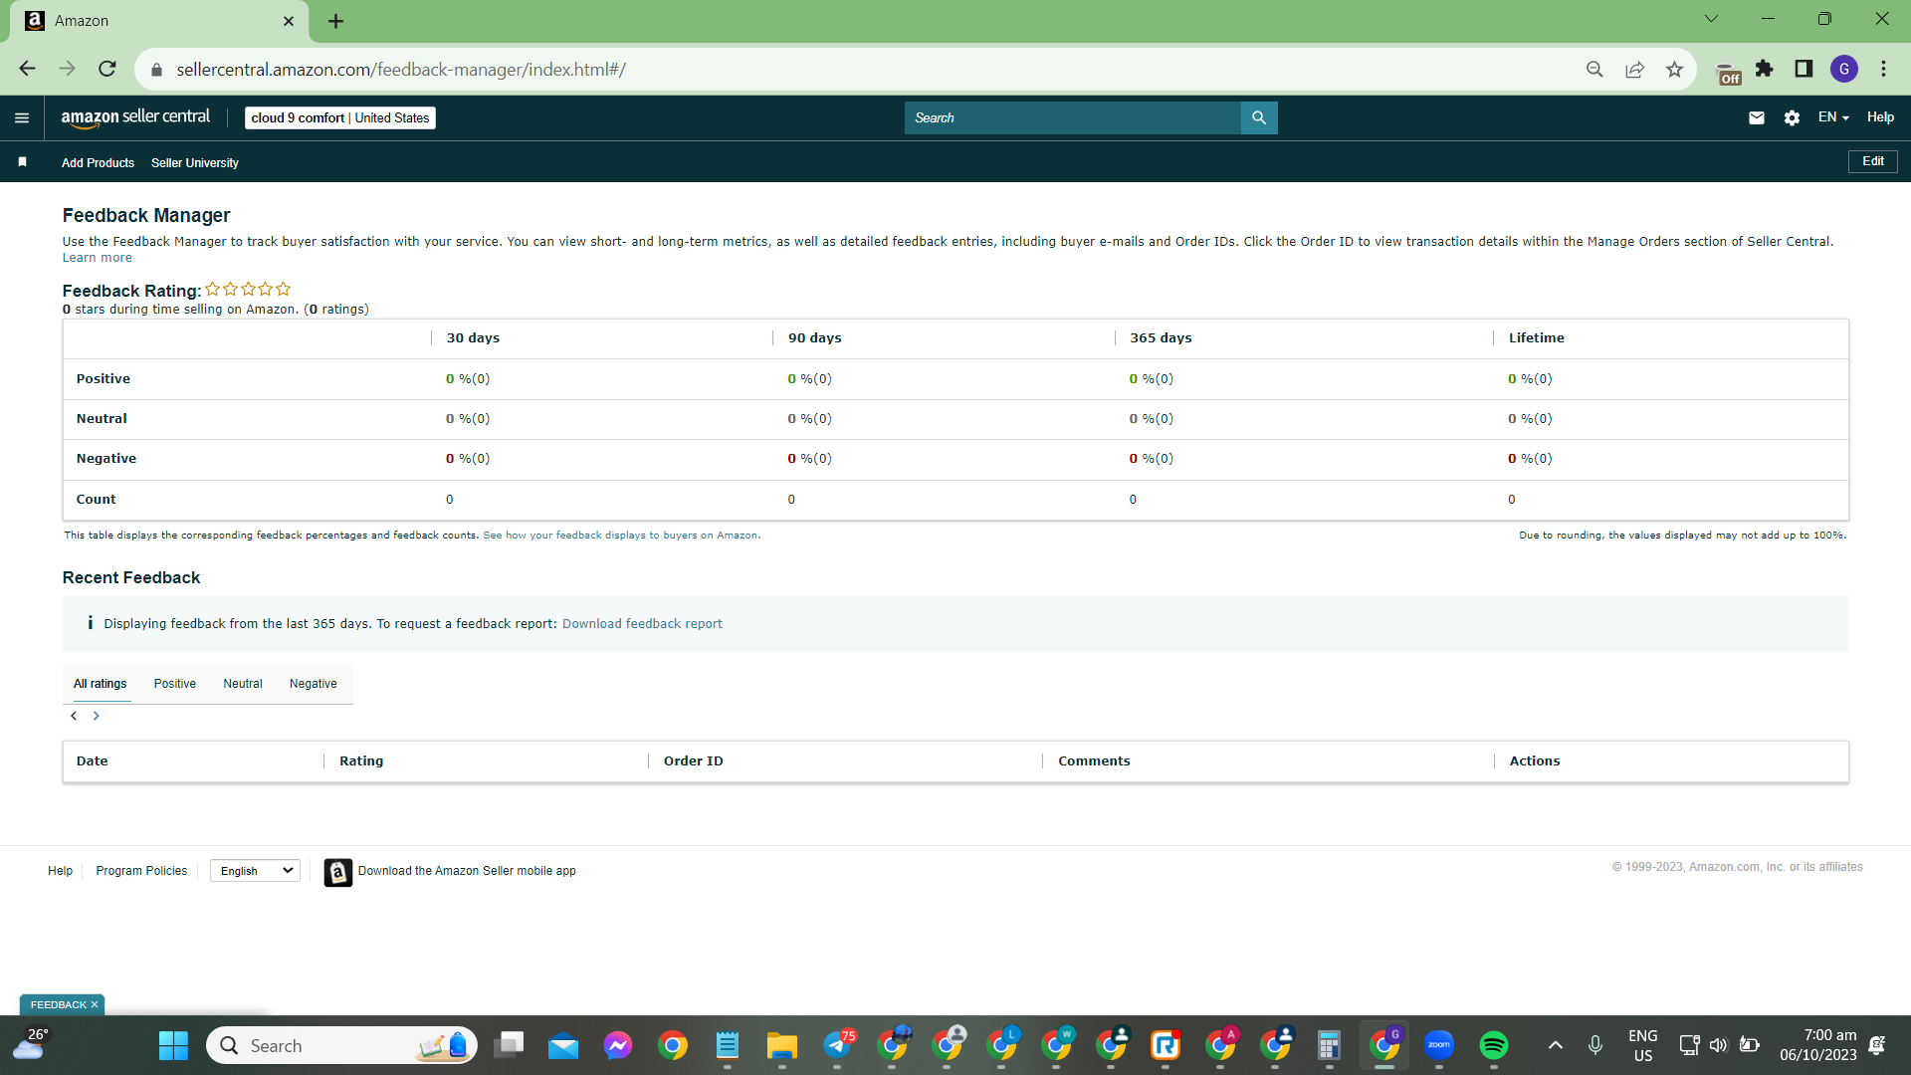
Task: Click the 90 days column header
Action: click(815, 338)
